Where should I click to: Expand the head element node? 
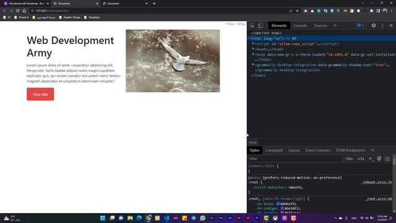253,49
